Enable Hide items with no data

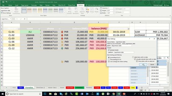click(x=133, y=57)
